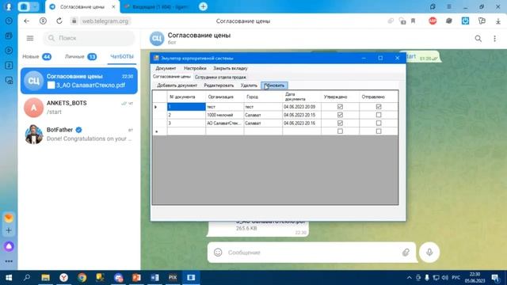Toggle Отправлено checkbox for АО СалаватСтекло row
The width and height of the screenshot is (507, 285).
(x=379, y=123)
